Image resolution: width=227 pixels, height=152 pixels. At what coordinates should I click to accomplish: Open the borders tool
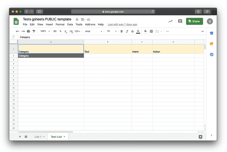[x=151, y=31]
